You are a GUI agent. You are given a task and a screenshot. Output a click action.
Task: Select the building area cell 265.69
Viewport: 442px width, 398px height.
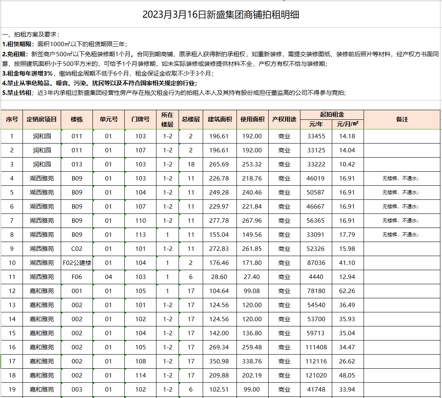[219, 164]
